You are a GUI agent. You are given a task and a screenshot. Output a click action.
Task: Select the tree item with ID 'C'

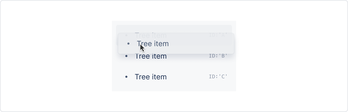point(174,77)
